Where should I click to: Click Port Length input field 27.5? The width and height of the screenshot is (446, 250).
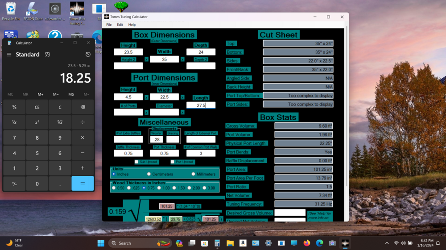pos(201,105)
